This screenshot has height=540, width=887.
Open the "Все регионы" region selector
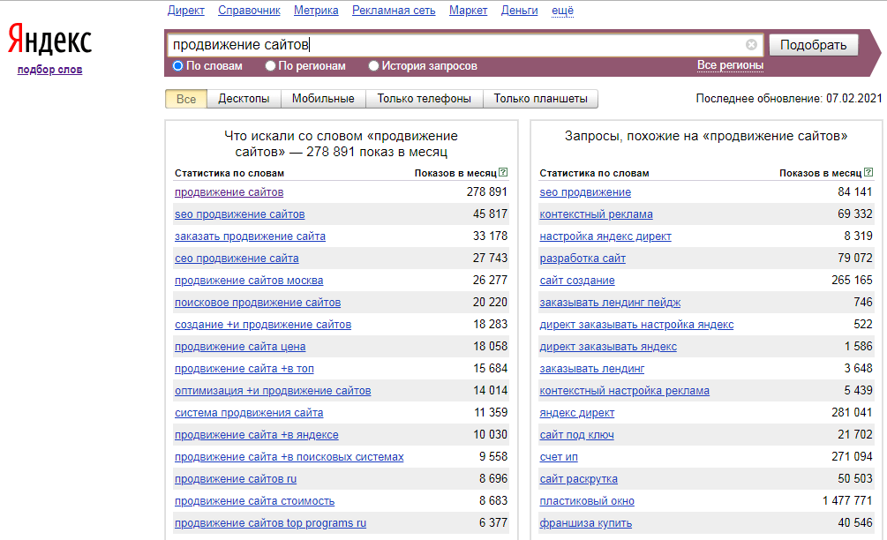tap(730, 65)
